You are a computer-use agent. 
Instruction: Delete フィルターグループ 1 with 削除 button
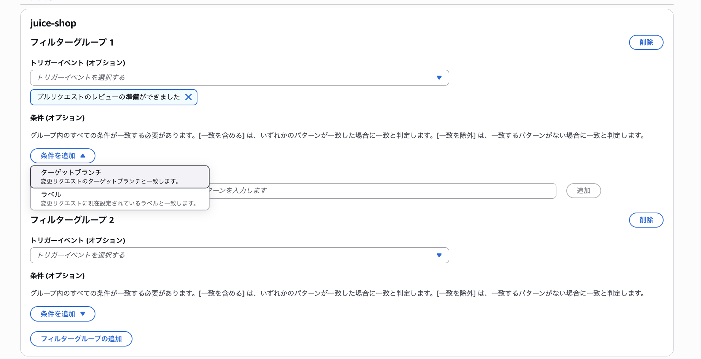click(646, 42)
